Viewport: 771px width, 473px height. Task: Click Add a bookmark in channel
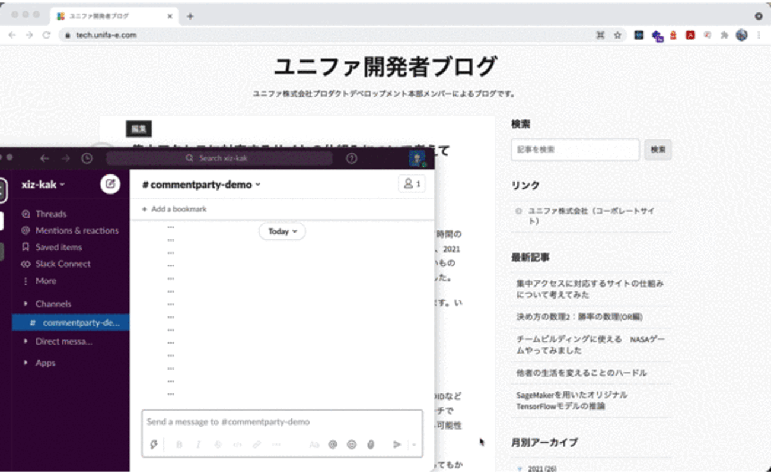coord(174,209)
